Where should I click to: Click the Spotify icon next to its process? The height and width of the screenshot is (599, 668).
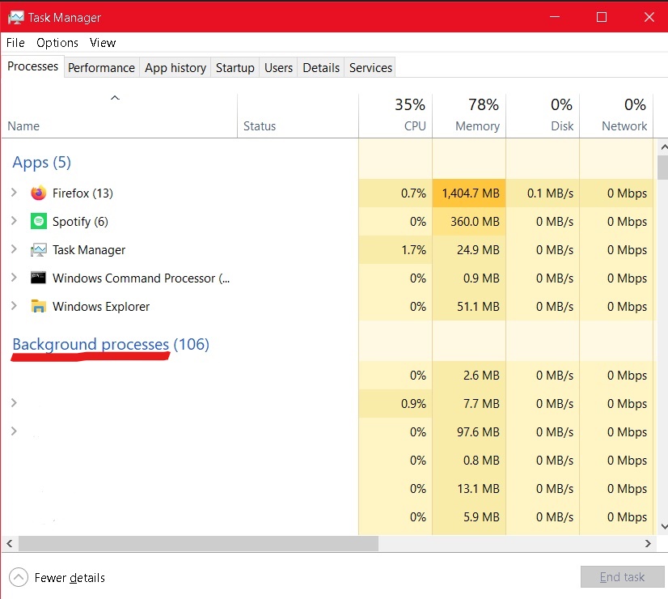[x=39, y=221]
